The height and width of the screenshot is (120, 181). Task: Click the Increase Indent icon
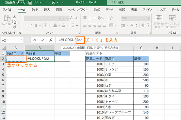click(105, 25)
